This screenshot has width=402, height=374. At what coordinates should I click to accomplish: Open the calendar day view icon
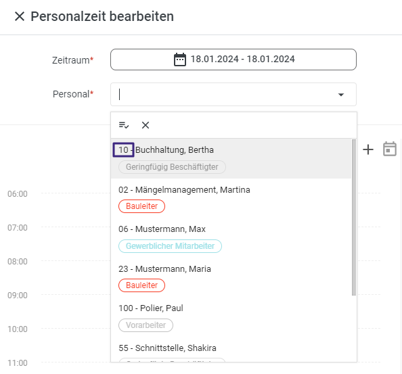390,149
